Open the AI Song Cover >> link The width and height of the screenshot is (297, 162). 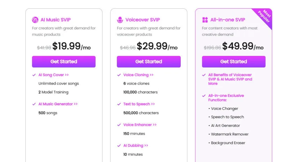click(53, 75)
